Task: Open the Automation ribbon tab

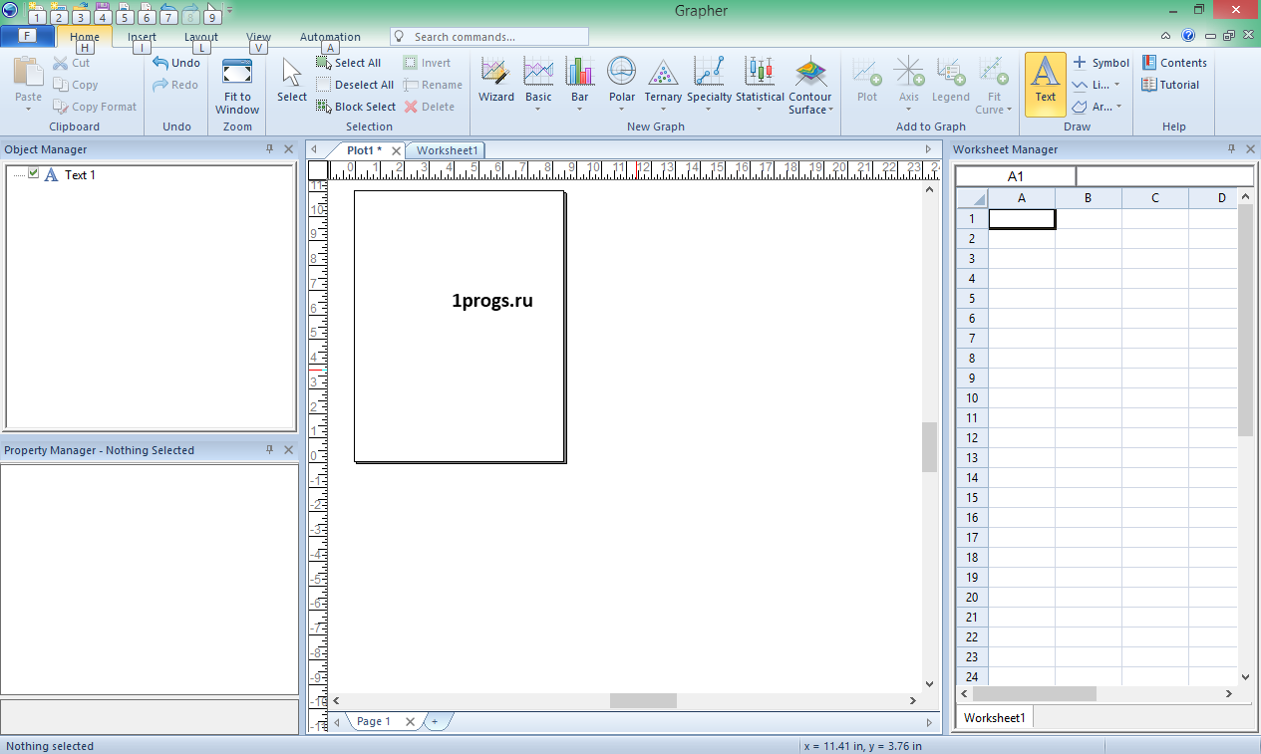Action: pyautogui.click(x=330, y=37)
